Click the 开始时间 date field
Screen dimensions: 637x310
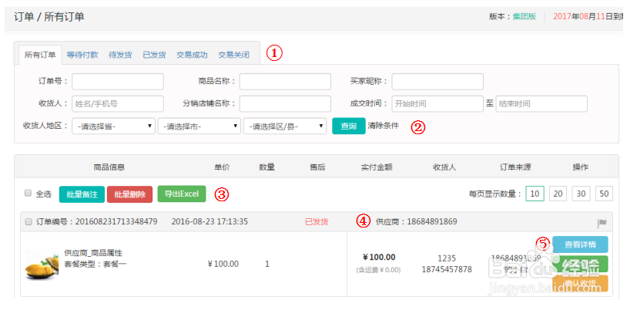(438, 104)
